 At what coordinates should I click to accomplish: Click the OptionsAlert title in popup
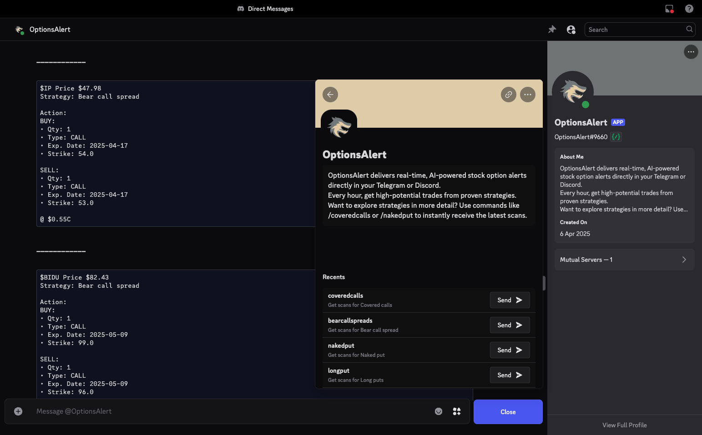354,155
